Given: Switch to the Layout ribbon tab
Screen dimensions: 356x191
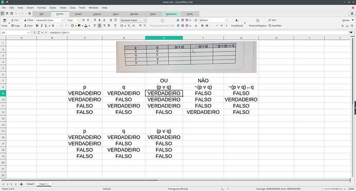Looking at the screenshot, I should click(x=97, y=14).
